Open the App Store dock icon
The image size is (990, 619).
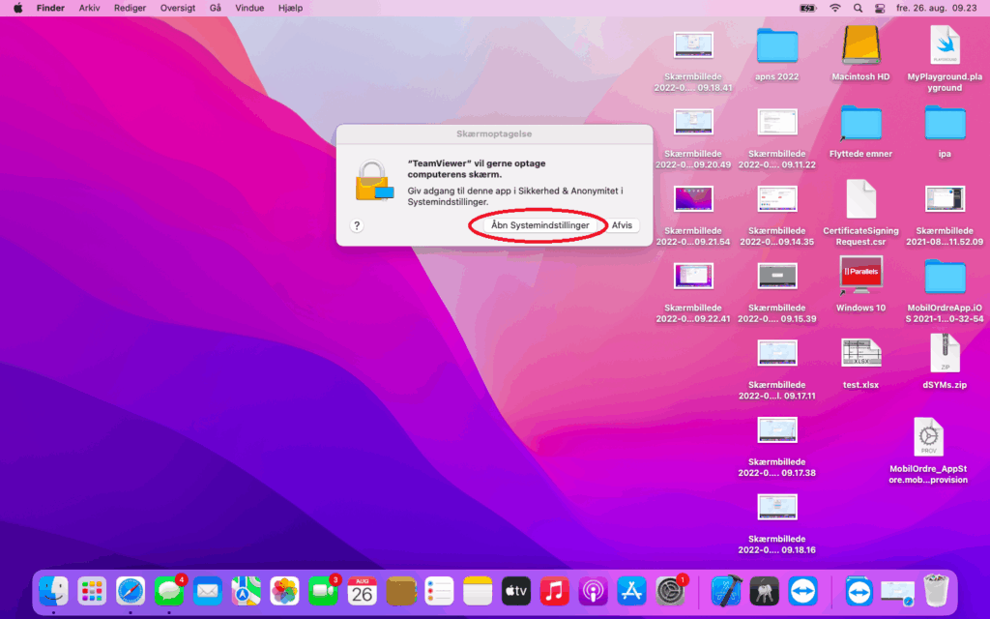pos(631,590)
